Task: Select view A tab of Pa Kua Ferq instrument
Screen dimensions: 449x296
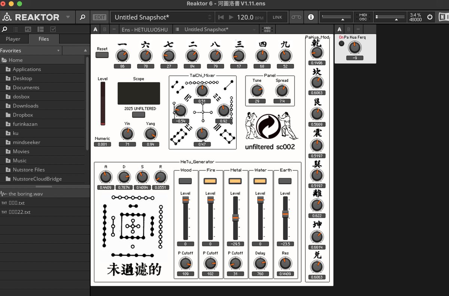Action: click(x=339, y=30)
